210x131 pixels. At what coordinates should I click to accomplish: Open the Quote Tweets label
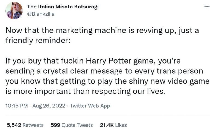77,125
